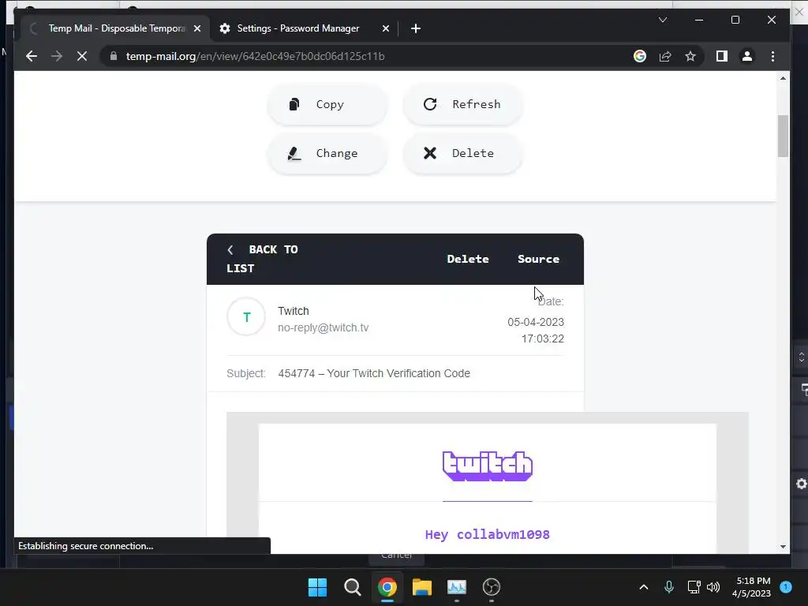Show hidden system tray icons
The height and width of the screenshot is (606, 808).
click(x=644, y=587)
